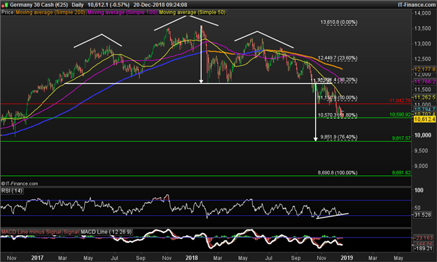Click the 31.528 RSI value tag
Image resolution: width=437 pixels, height=262 pixels.
[422, 214]
